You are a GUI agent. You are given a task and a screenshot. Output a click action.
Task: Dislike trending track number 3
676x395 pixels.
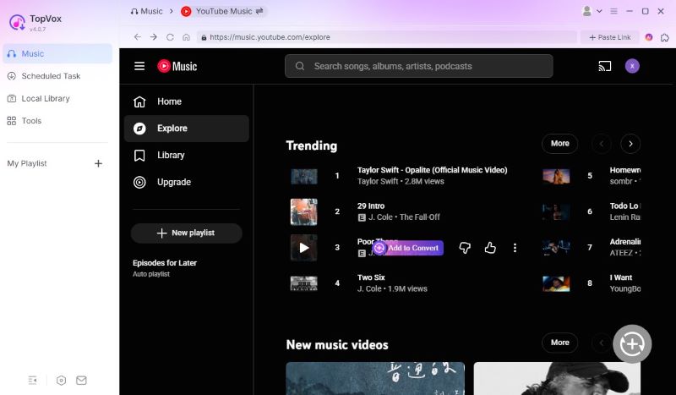tap(465, 247)
